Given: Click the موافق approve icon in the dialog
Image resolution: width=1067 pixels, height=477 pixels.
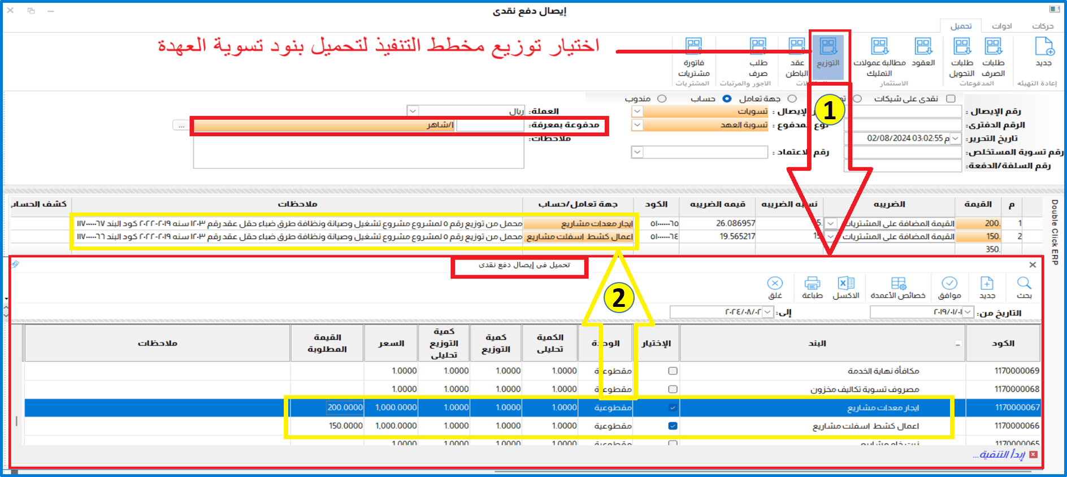Looking at the screenshot, I should point(949,287).
